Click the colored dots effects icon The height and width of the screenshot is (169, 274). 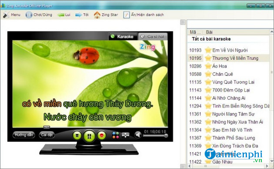coord(116,135)
